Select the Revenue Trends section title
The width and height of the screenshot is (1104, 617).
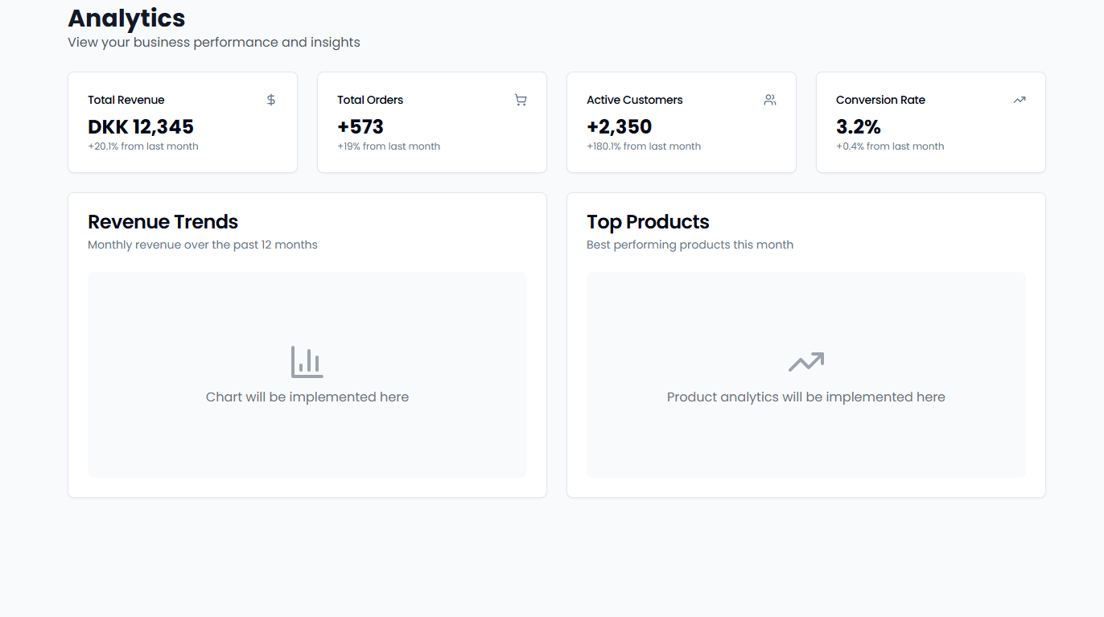[x=163, y=222]
